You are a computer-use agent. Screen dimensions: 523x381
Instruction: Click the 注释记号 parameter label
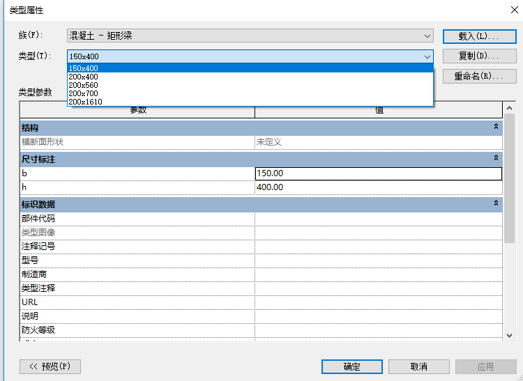(38, 247)
